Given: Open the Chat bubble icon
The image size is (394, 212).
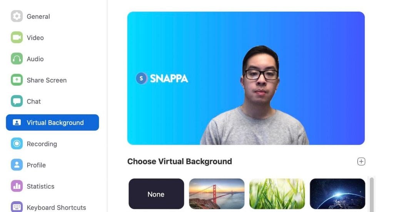Looking at the screenshot, I should 17,101.
